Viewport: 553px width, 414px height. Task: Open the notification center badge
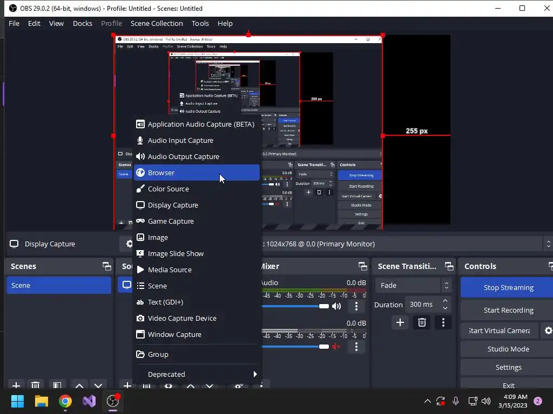(x=538, y=401)
